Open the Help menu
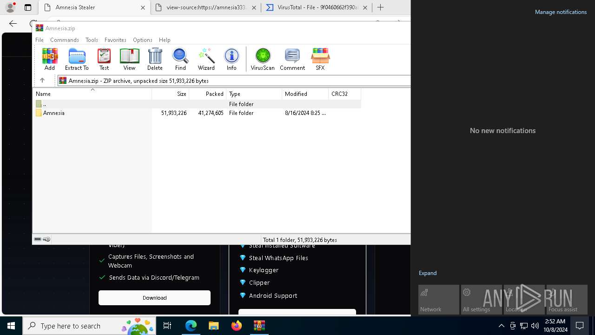The width and height of the screenshot is (595, 335). [x=165, y=40]
